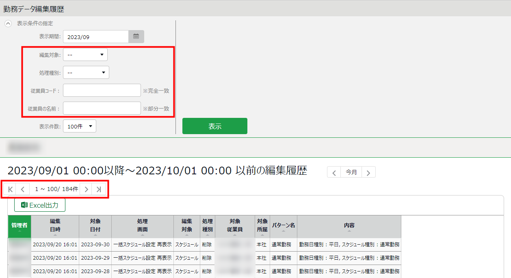The height and width of the screenshot is (278, 511).
Task: Click the 1 ~ 100/ 184件 page indicator
Action: 56,189
